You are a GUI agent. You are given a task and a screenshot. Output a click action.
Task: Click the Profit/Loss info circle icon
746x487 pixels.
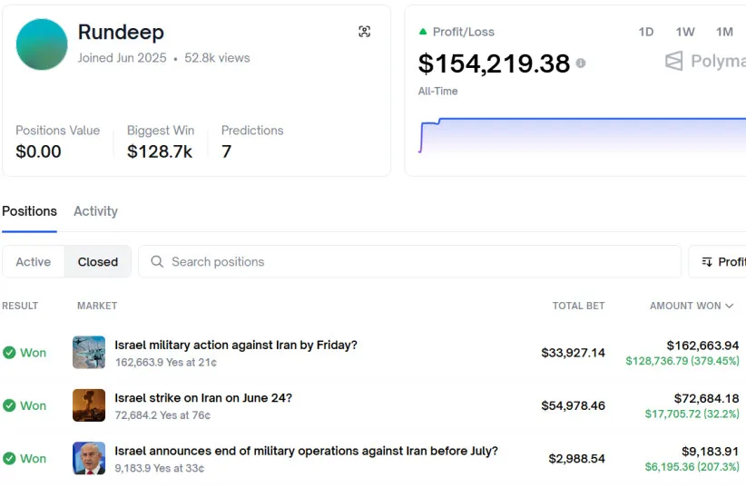click(581, 63)
